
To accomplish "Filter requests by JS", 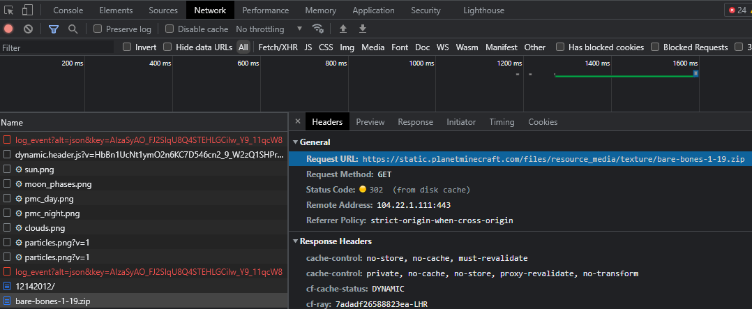I will (x=308, y=47).
